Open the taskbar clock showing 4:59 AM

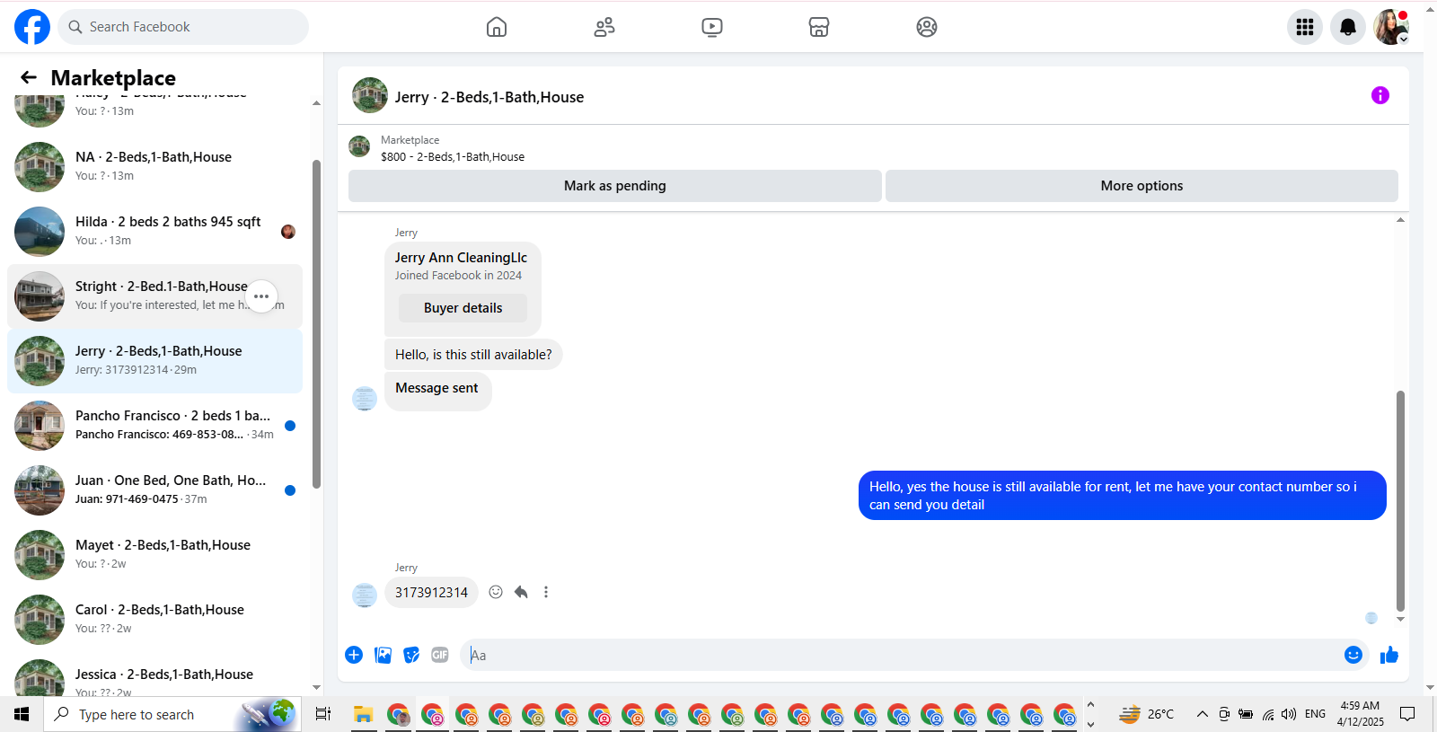[x=1360, y=714]
